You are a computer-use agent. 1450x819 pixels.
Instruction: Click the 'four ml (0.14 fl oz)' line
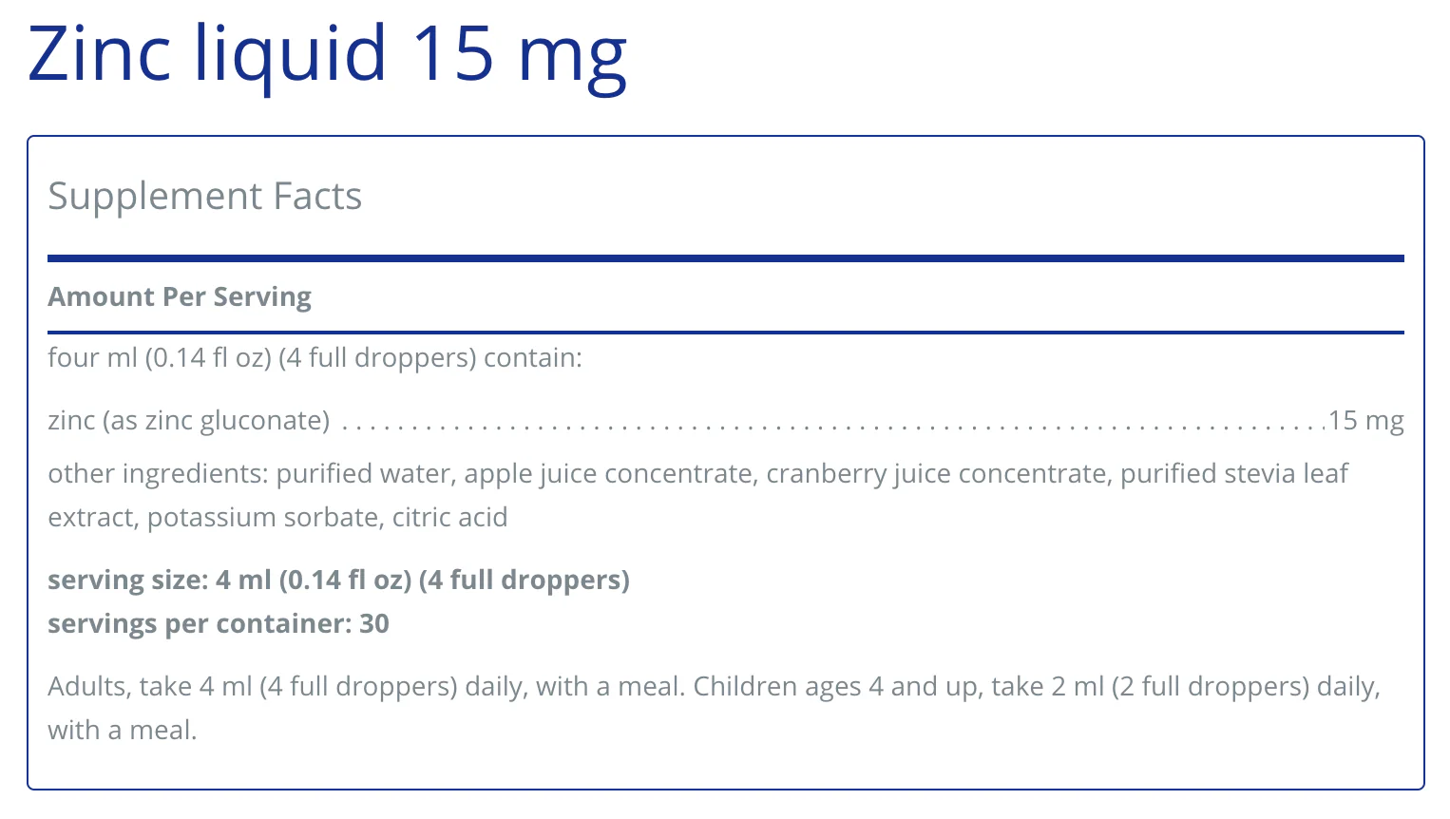click(x=315, y=358)
